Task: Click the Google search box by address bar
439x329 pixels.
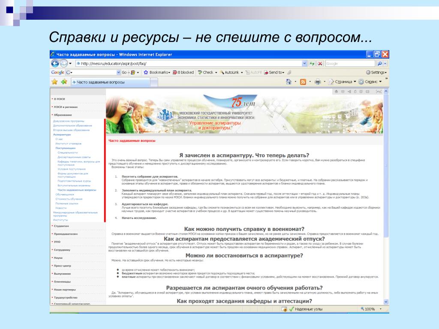Action: tap(350, 64)
